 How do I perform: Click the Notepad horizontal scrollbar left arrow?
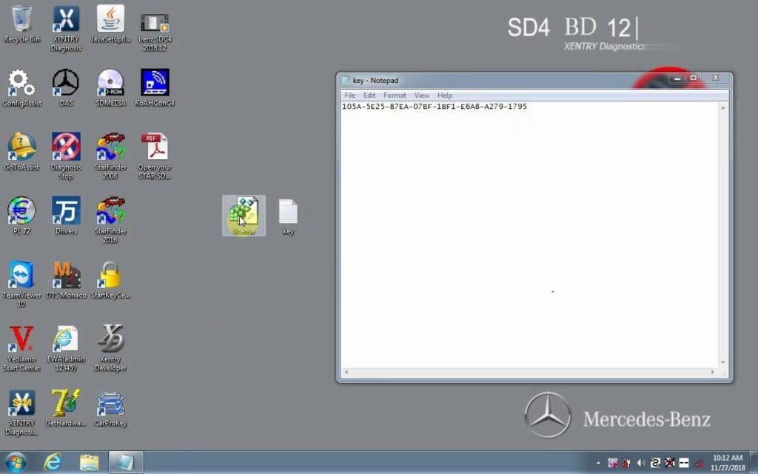click(346, 373)
